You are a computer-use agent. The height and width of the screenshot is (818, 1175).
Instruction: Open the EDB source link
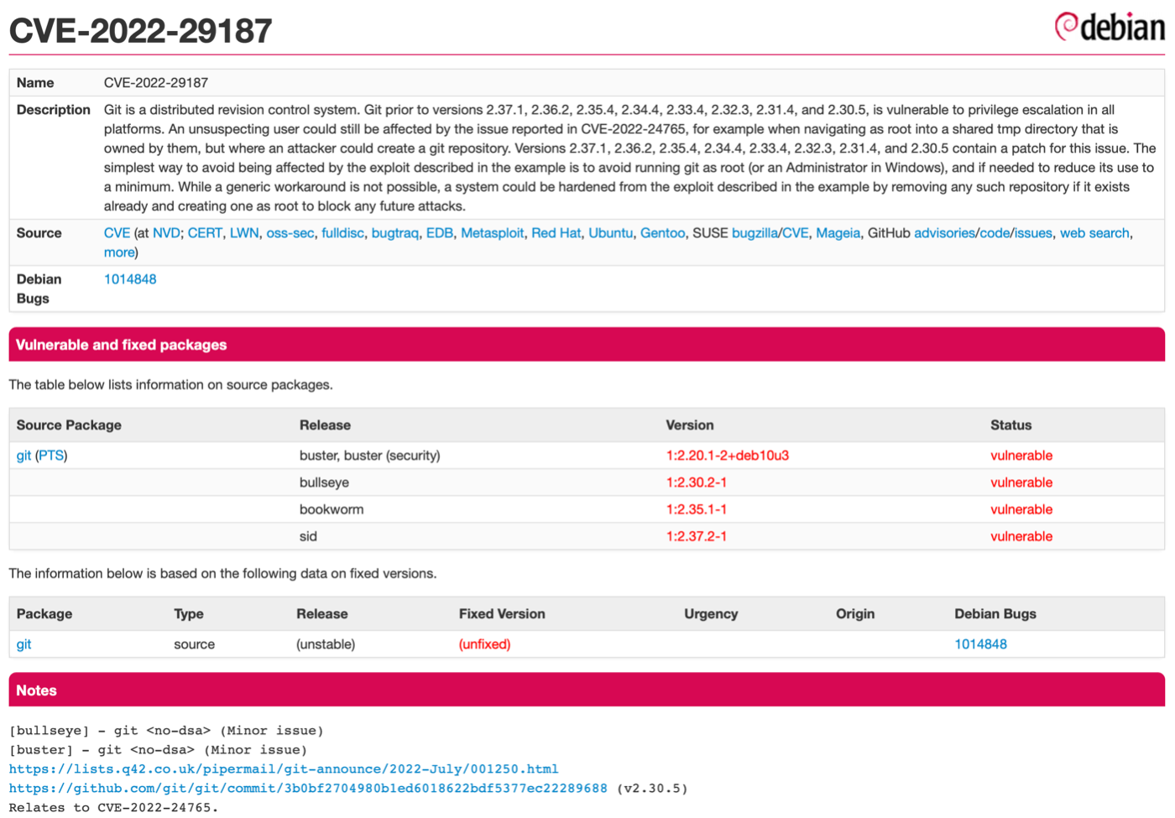tap(440, 233)
